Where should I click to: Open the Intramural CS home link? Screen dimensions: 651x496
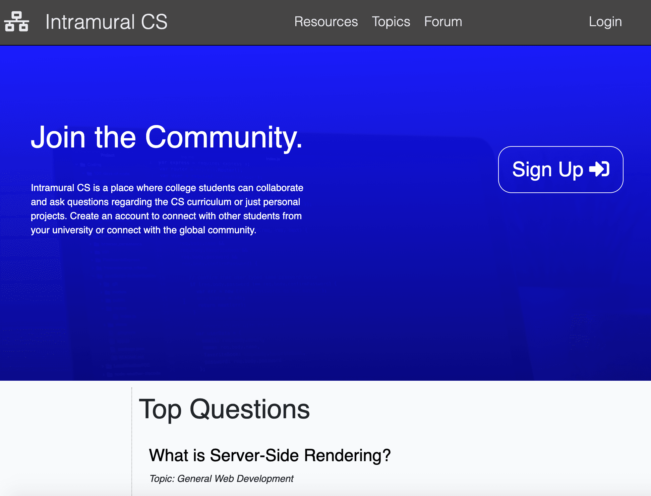click(x=106, y=22)
